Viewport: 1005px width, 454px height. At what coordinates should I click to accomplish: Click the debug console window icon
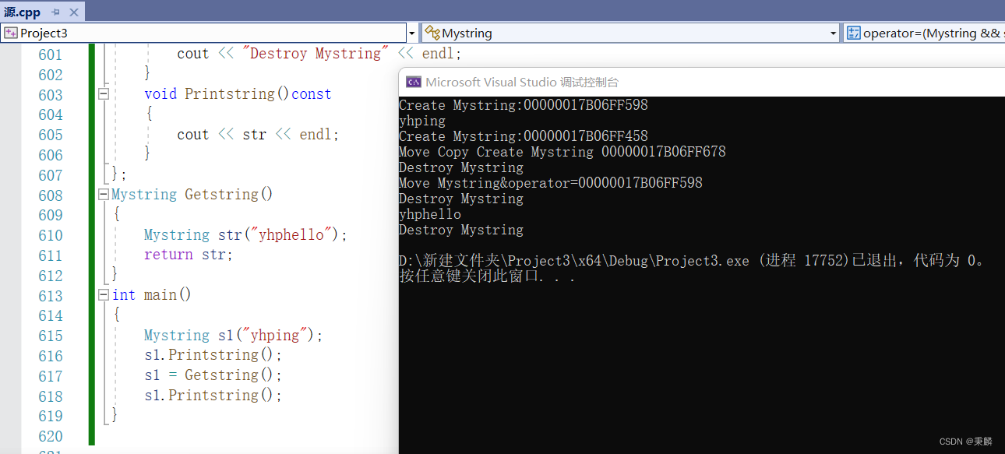coord(414,82)
